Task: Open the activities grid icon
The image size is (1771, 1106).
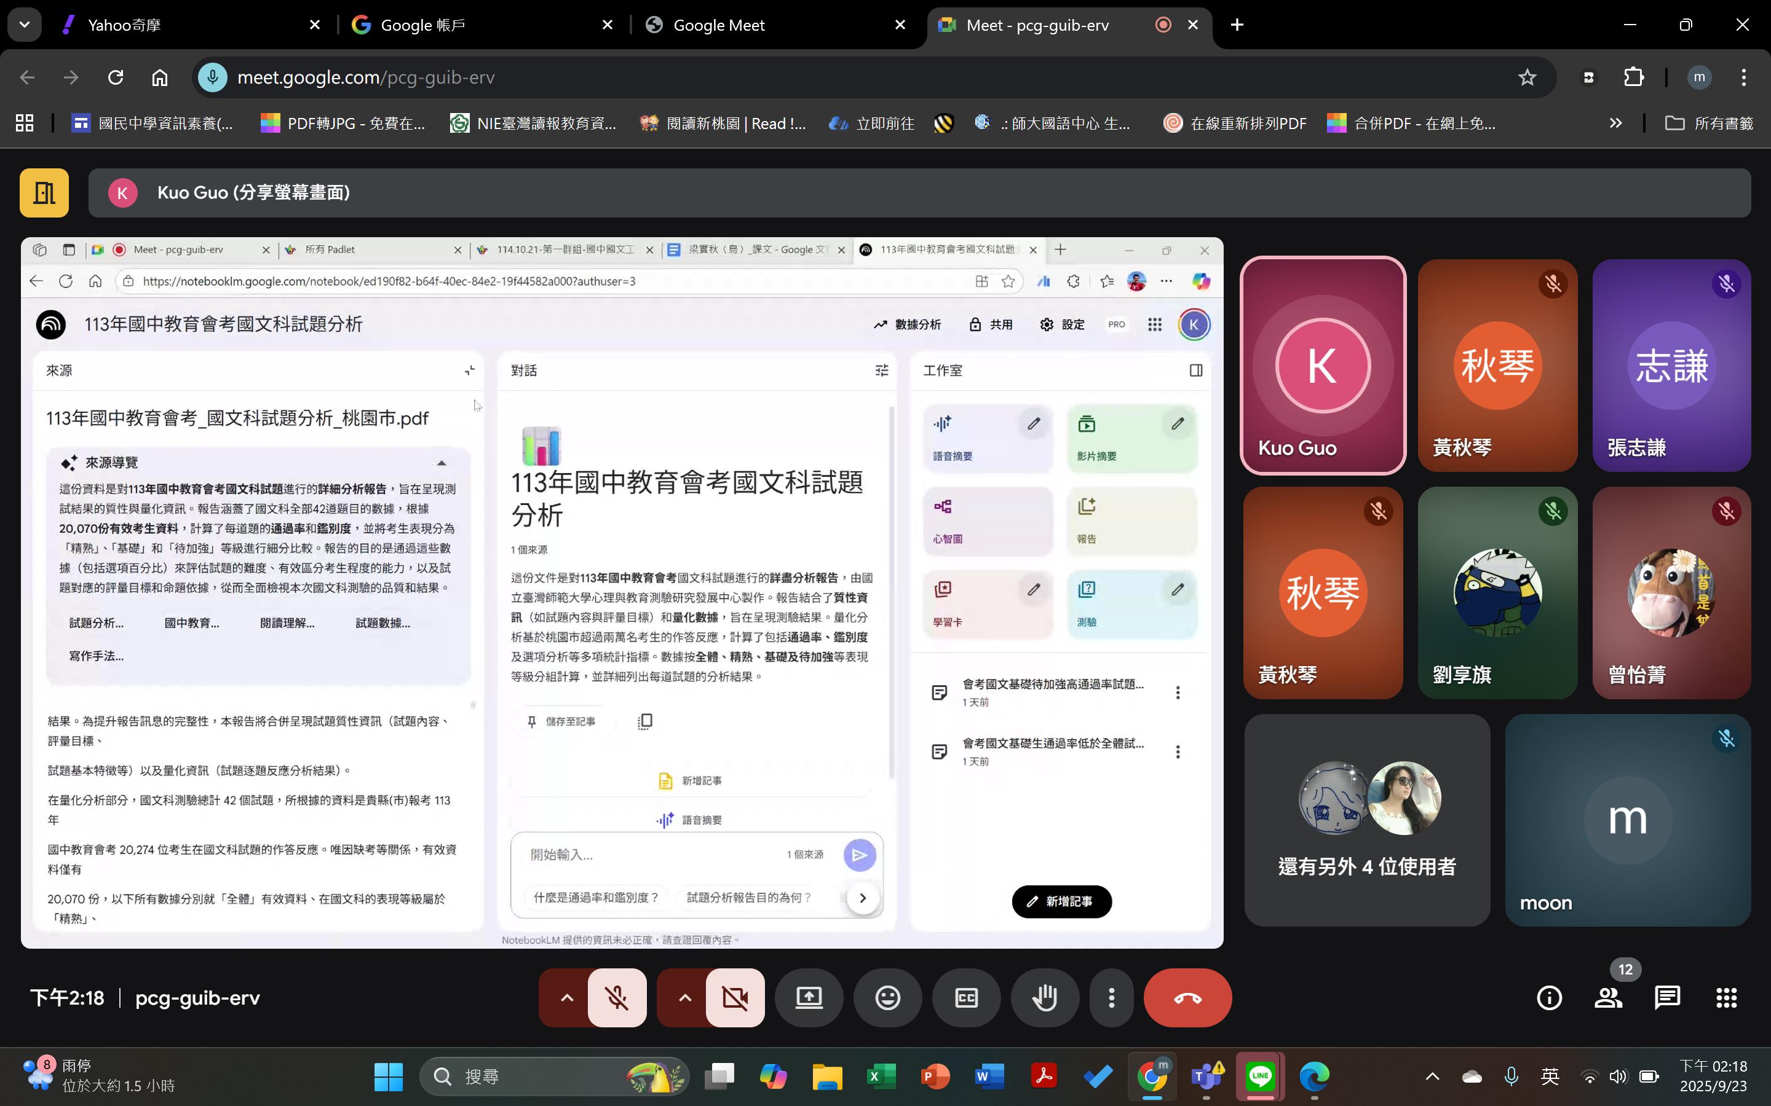Action: tap(1726, 998)
